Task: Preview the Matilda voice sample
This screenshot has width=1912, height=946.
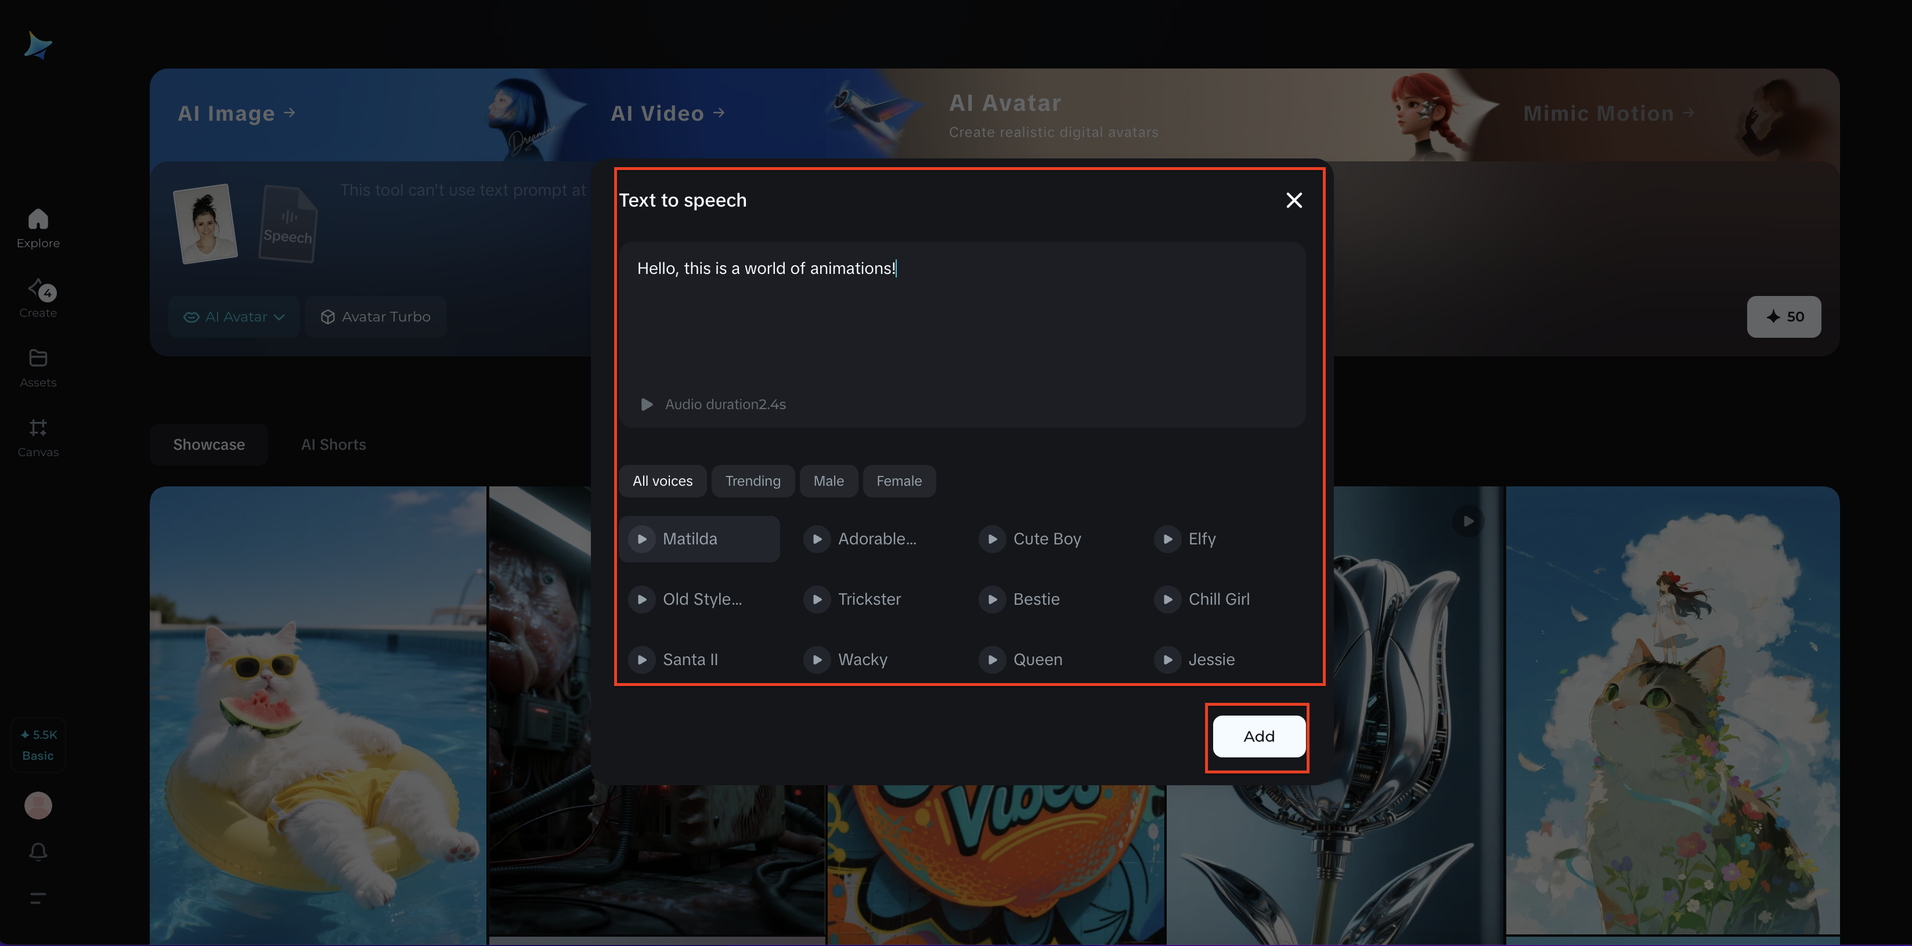Action: (642, 539)
